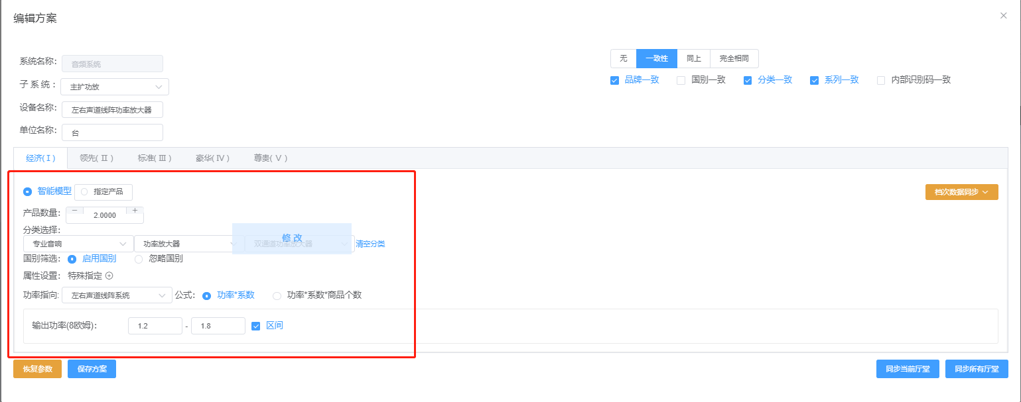Click the 清空分类 link
This screenshot has width=1021, height=402.
(370, 244)
